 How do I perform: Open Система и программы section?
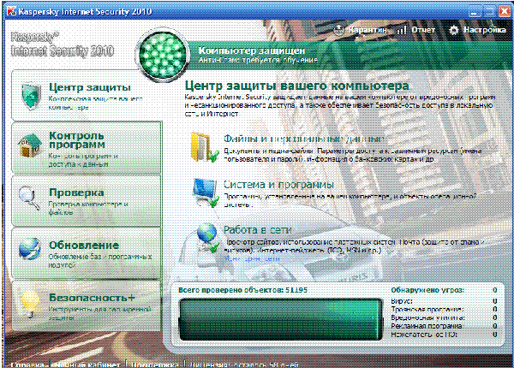coord(278,184)
